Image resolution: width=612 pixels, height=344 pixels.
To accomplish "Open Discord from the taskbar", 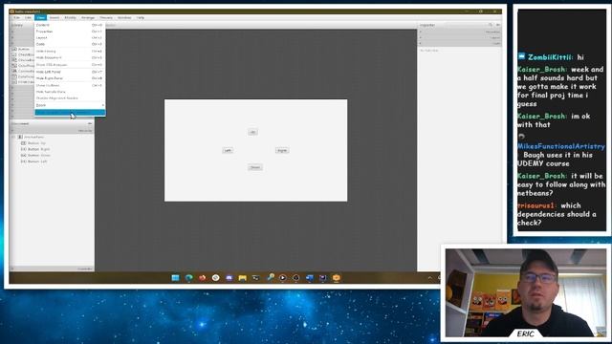I will coord(229,278).
